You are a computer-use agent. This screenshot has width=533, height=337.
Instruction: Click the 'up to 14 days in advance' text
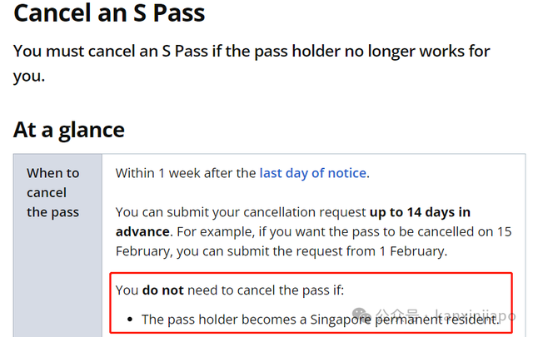click(293, 222)
